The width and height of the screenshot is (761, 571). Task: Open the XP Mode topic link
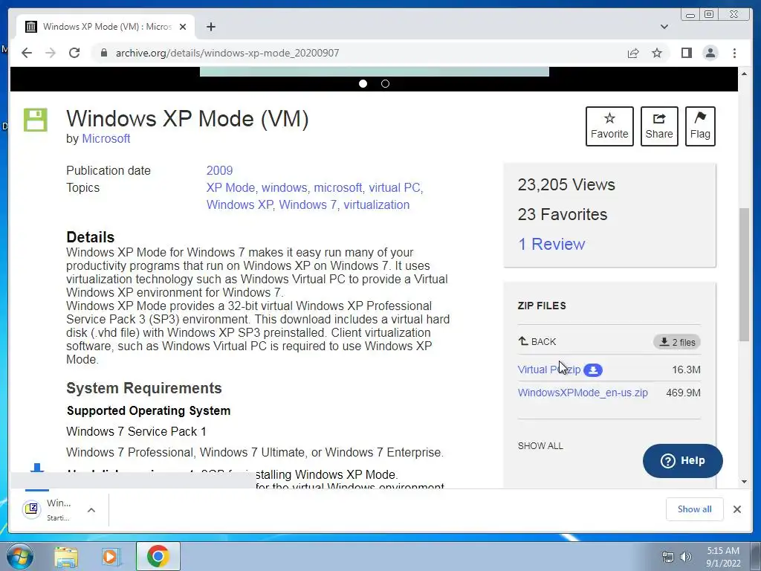point(230,187)
